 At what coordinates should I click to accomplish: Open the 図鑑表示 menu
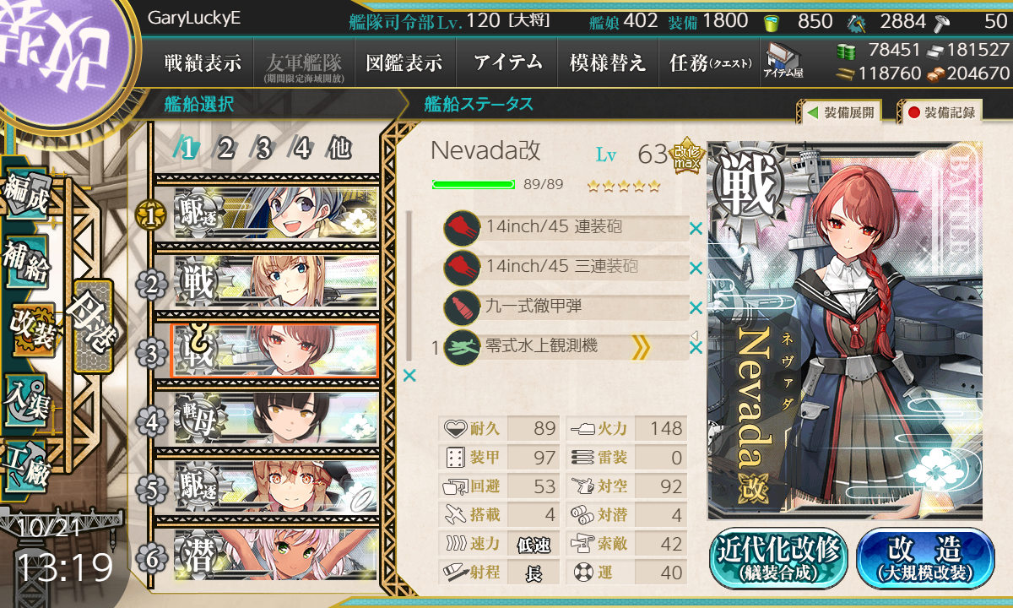tap(404, 62)
